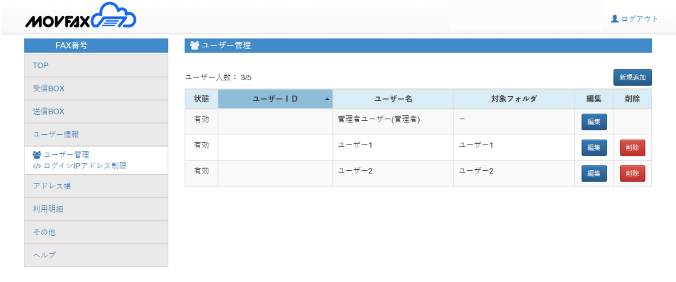
Task: Click ユーザー2 in the 対象フォルダ column
Action: pyautogui.click(x=476, y=171)
